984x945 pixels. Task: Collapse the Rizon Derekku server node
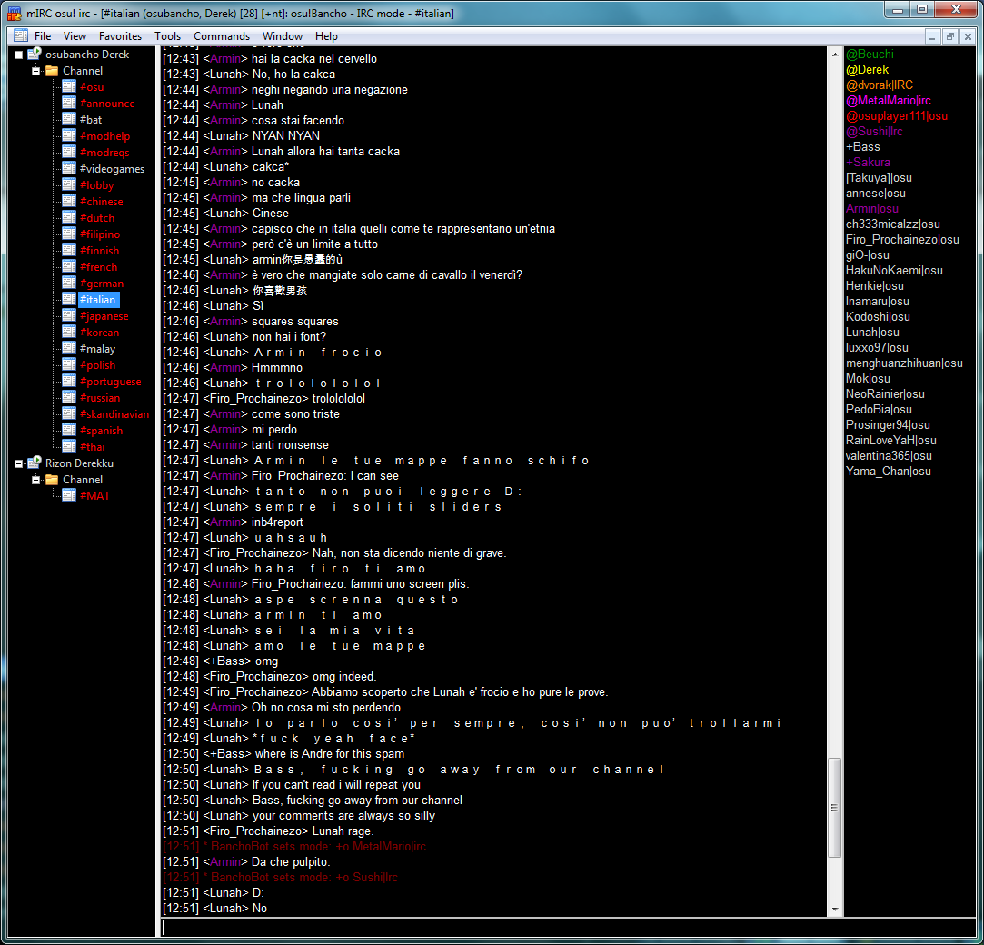pyautogui.click(x=19, y=463)
